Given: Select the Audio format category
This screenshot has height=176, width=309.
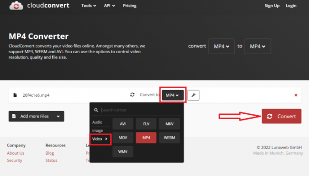Looking at the screenshot, I should pyautogui.click(x=97, y=122).
